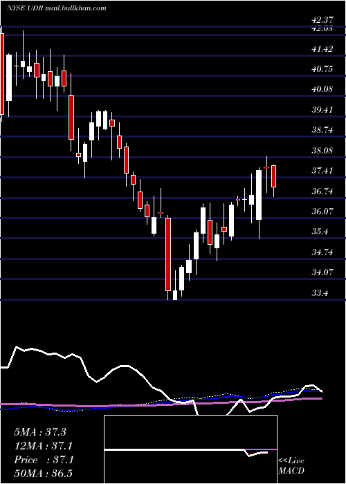The height and width of the screenshot is (484, 346).
Task: Click the NYSE UDR chart title
Action: click(57, 8)
